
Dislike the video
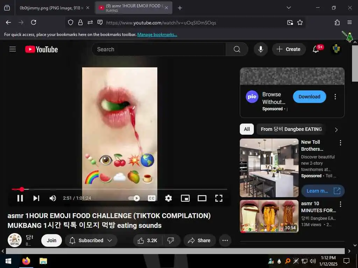point(171,240)
